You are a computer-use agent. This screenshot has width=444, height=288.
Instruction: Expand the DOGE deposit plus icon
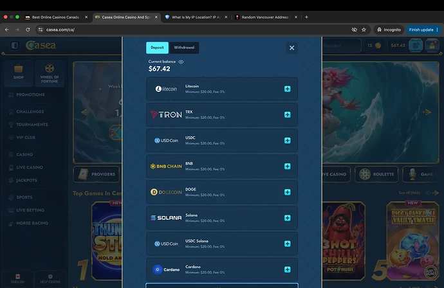coord(287,192)
